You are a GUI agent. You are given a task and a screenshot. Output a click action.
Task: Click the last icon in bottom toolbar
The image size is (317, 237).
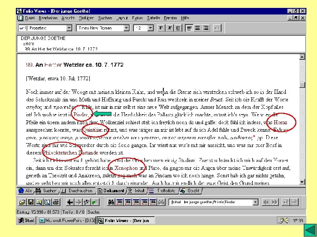[x=294, y=202]
